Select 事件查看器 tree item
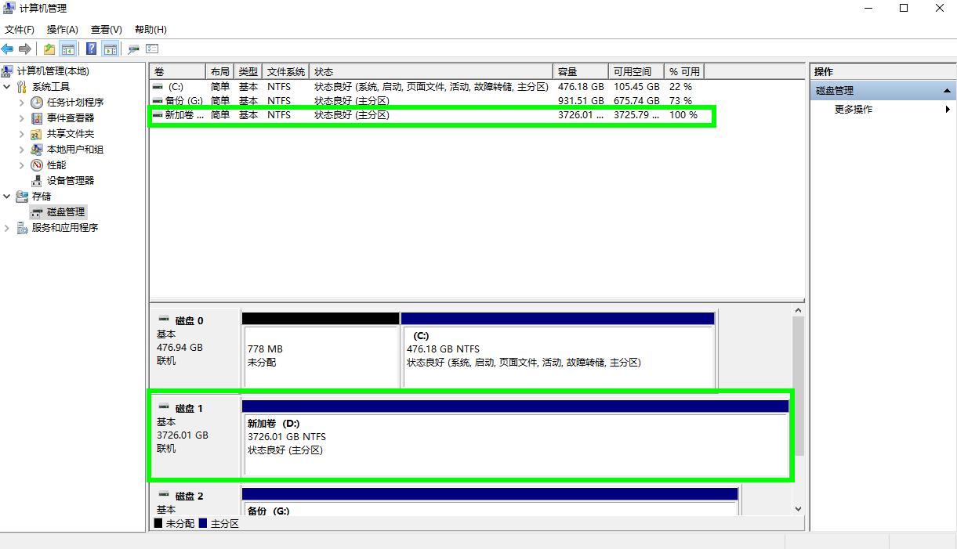 (x=71, y=118)
